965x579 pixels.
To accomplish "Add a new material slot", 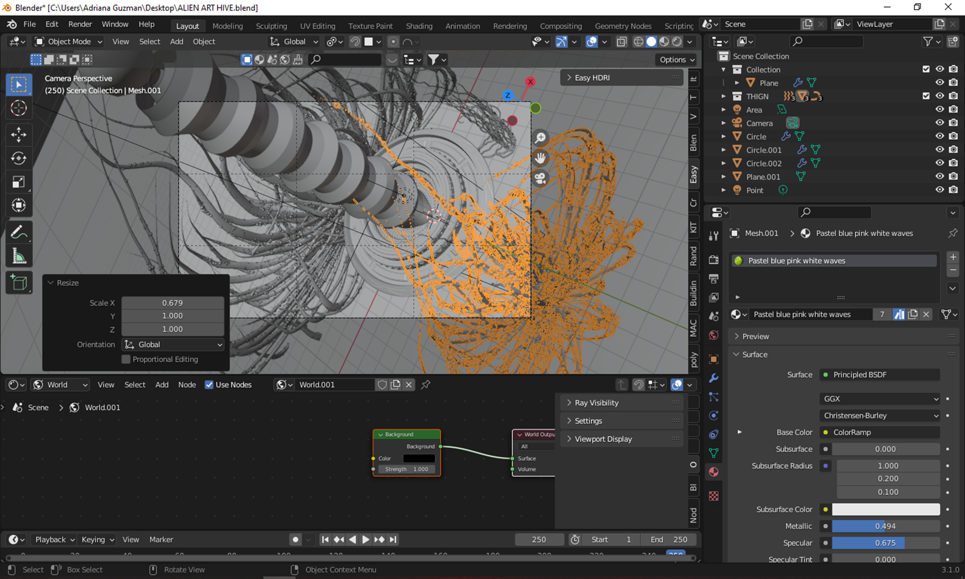I will 953,257.
